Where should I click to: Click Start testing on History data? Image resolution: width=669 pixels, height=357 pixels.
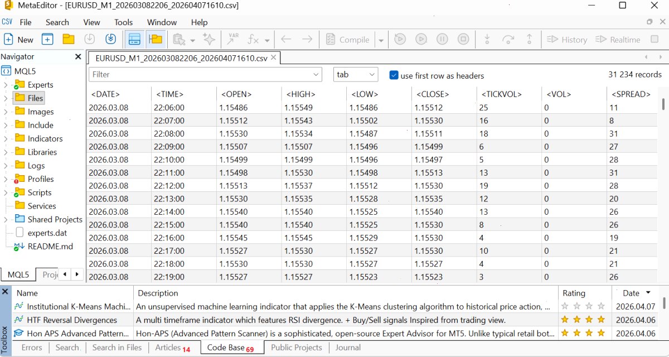click(566, 40)
